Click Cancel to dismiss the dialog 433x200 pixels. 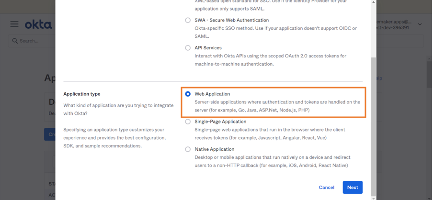click(x=326, y=188)
